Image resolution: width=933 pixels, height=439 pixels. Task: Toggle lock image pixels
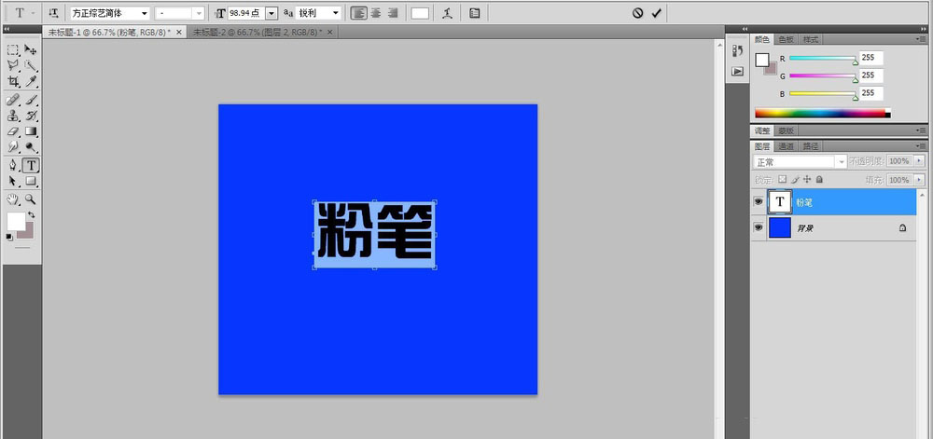tap(795, 179)
